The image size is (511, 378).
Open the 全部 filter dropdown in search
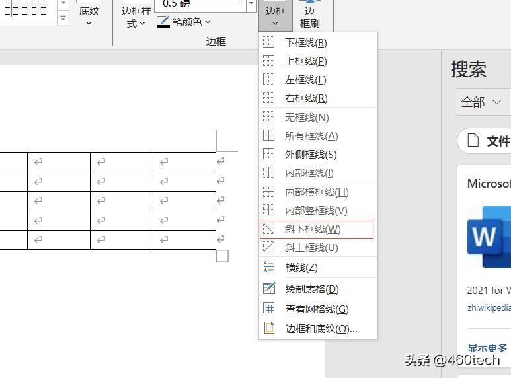482,102
